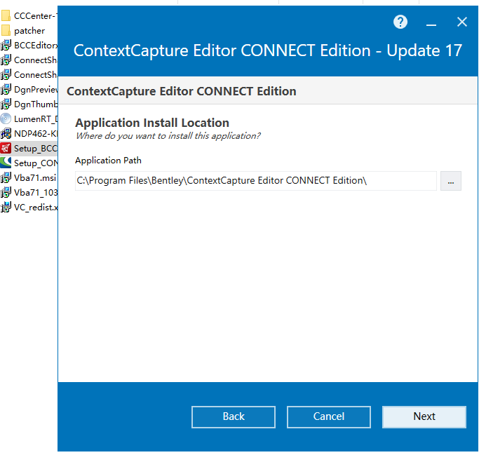This screenshot has height=455, width=479.
Task: Click the file name starting 'VC_redist'
Action: click(x=36, y=207)
